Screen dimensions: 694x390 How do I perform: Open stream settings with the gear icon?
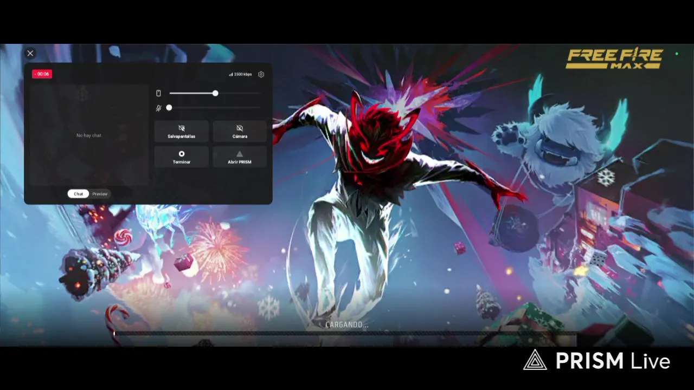[261, 74]
